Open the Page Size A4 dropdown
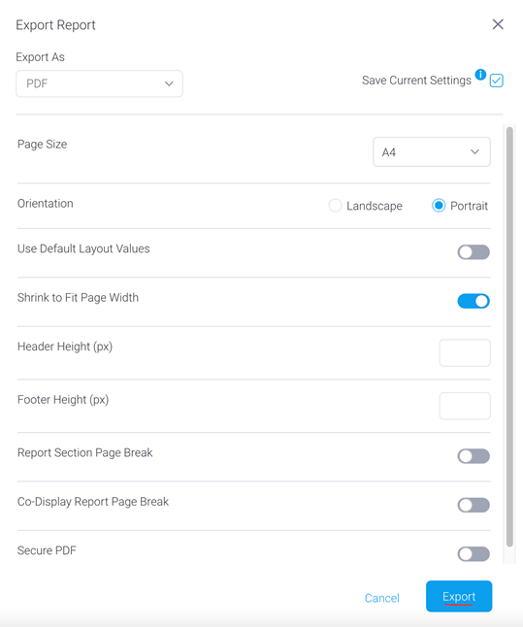523x627 pixels. point(432,152)
